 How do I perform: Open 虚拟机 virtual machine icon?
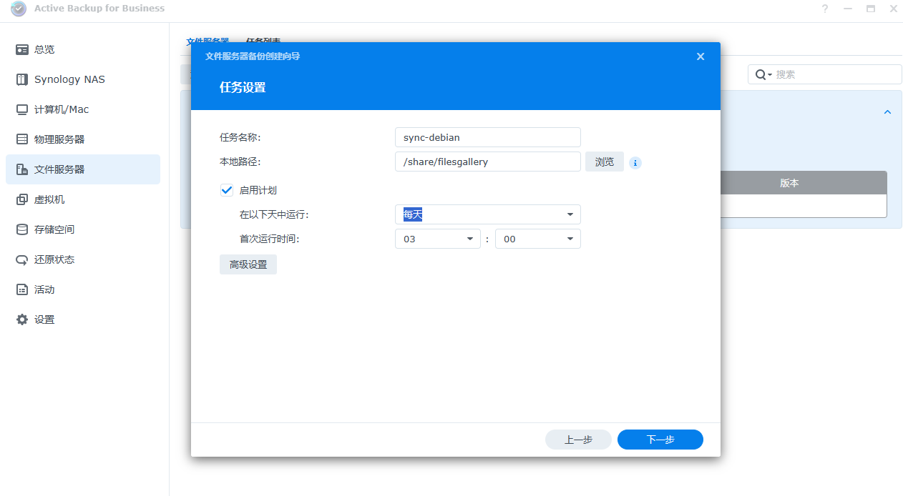click(22, 199)
